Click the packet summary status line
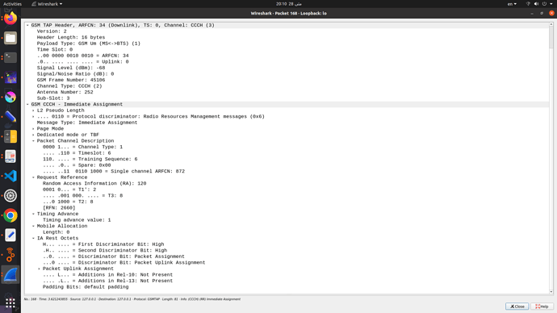The height and width of the screenshot is (313, 557). point(132,299)
